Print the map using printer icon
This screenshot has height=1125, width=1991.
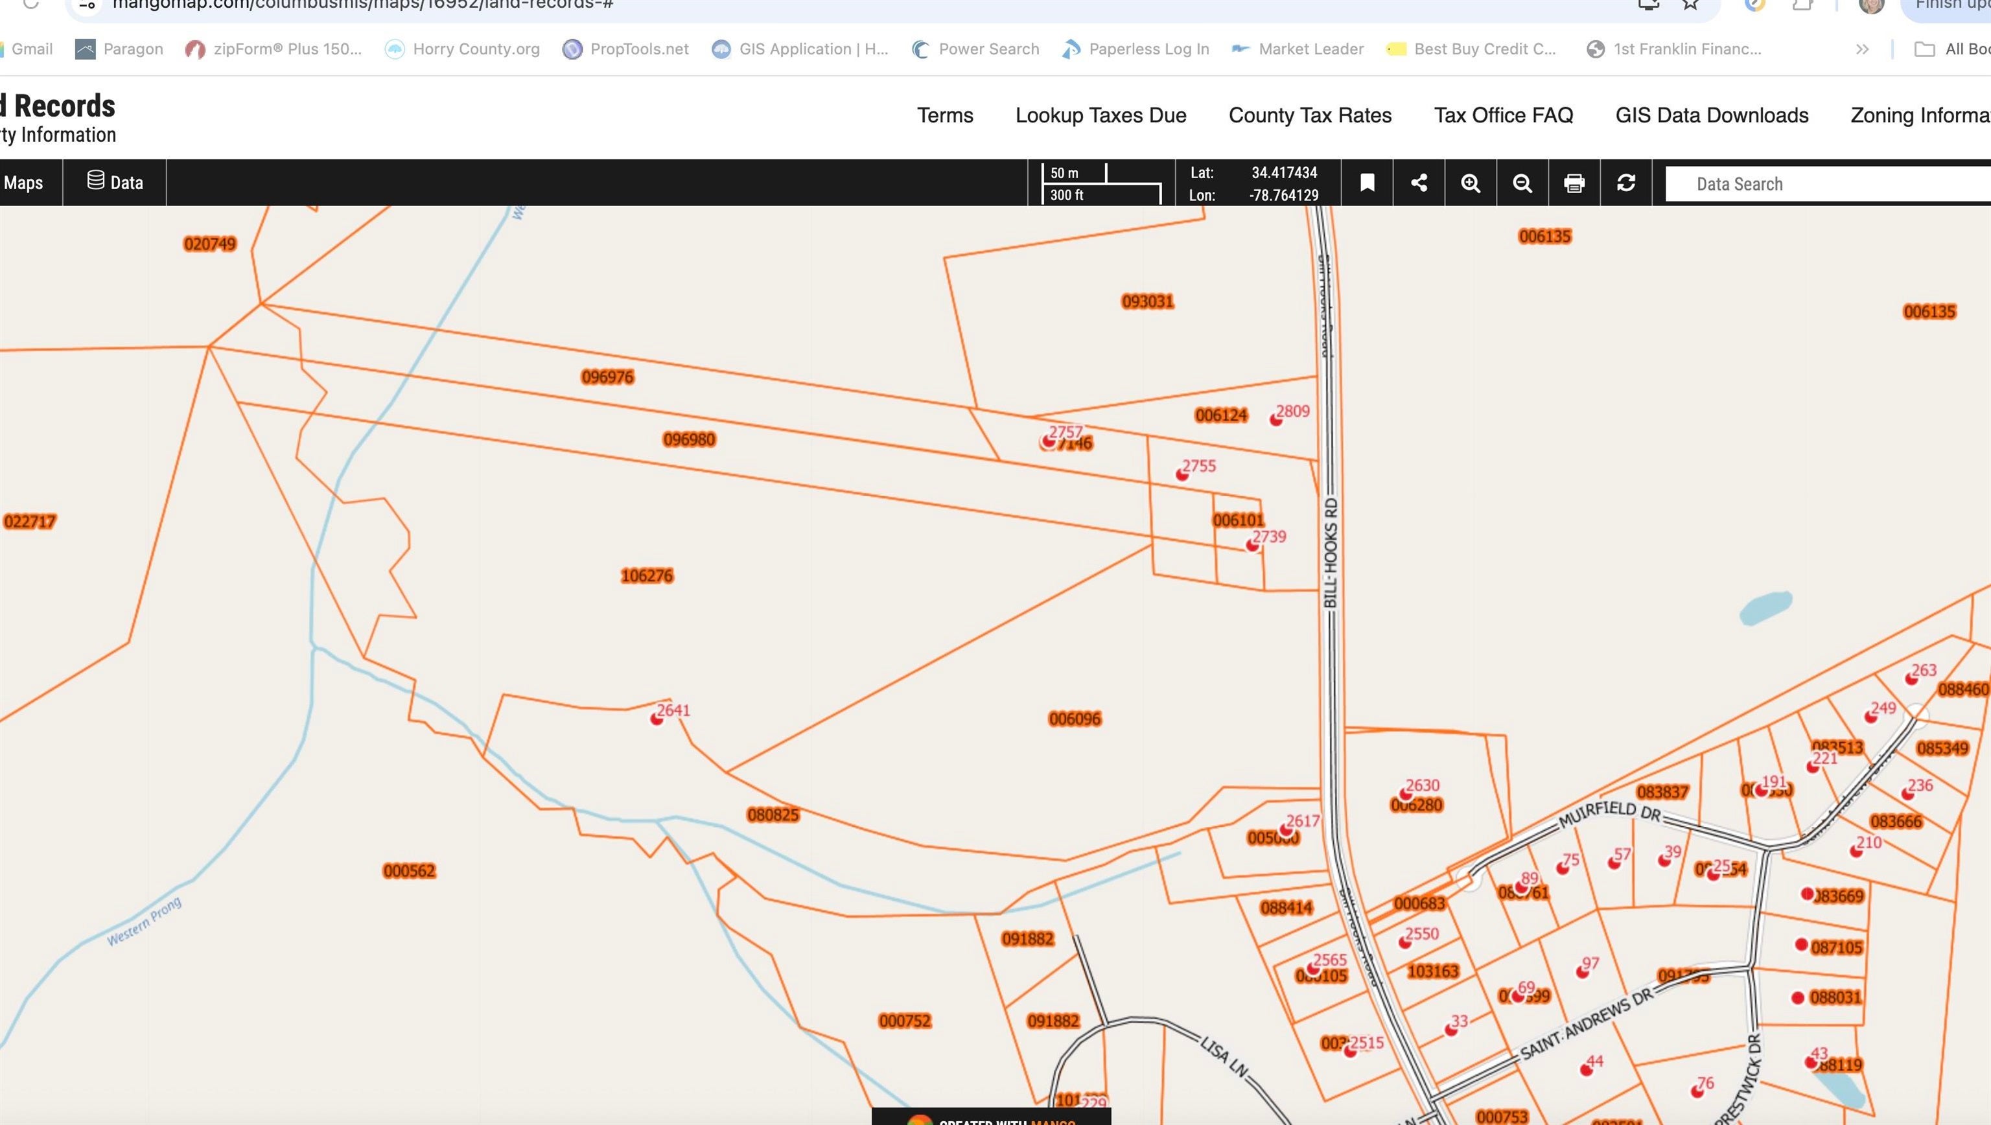pos(1574,183)
